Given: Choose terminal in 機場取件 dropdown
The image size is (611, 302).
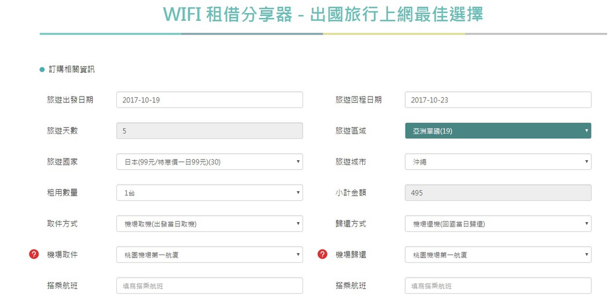Looking at the screenshot, I should pyautogui.click(x=209, y=255).
